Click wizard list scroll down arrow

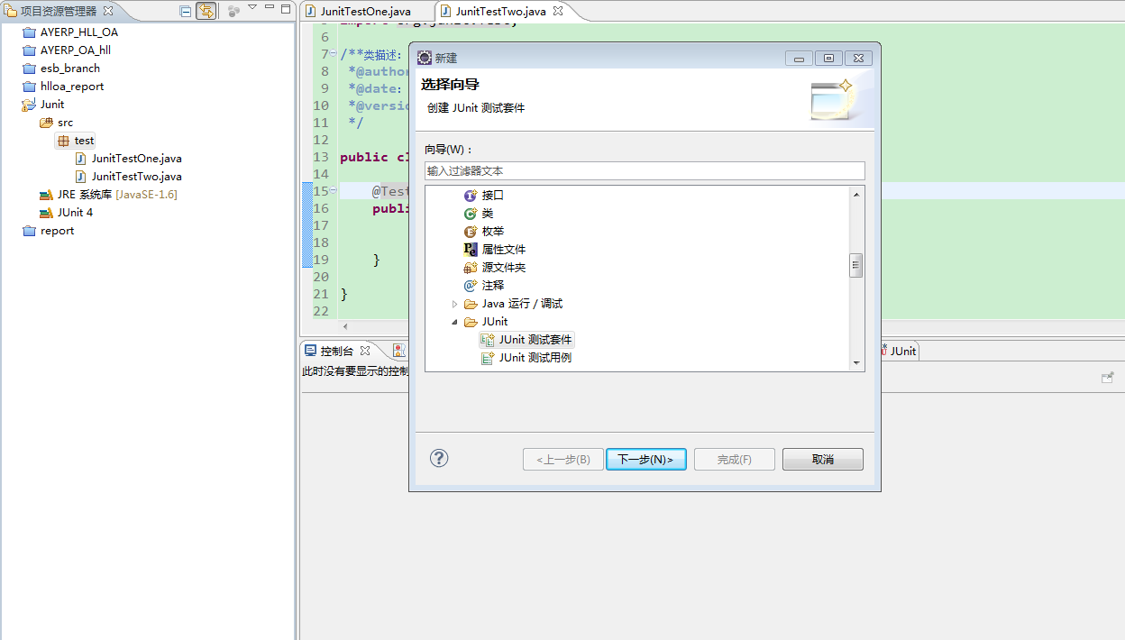tap(856, 362)
